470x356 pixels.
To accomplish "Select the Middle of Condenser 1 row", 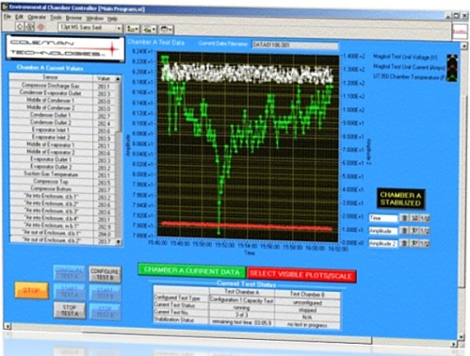I will point(63,101).
